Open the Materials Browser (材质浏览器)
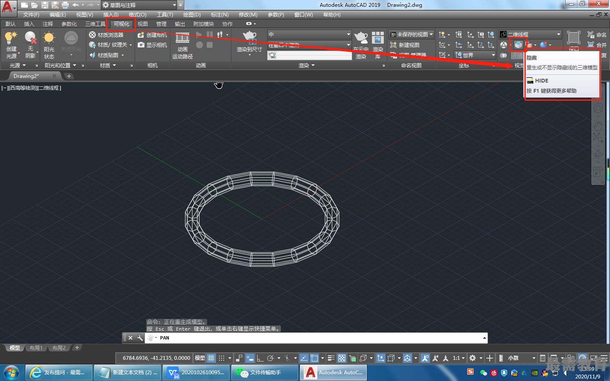Image resolution: width=610 pixels, height=381 pixels. coord(106,35)
